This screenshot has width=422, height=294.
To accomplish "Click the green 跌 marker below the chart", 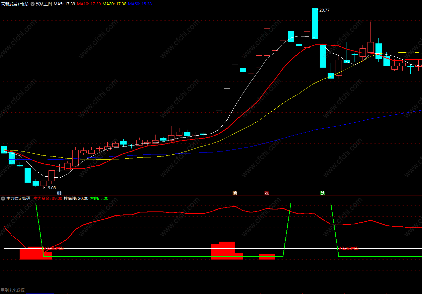I will (x=322, y=193).
